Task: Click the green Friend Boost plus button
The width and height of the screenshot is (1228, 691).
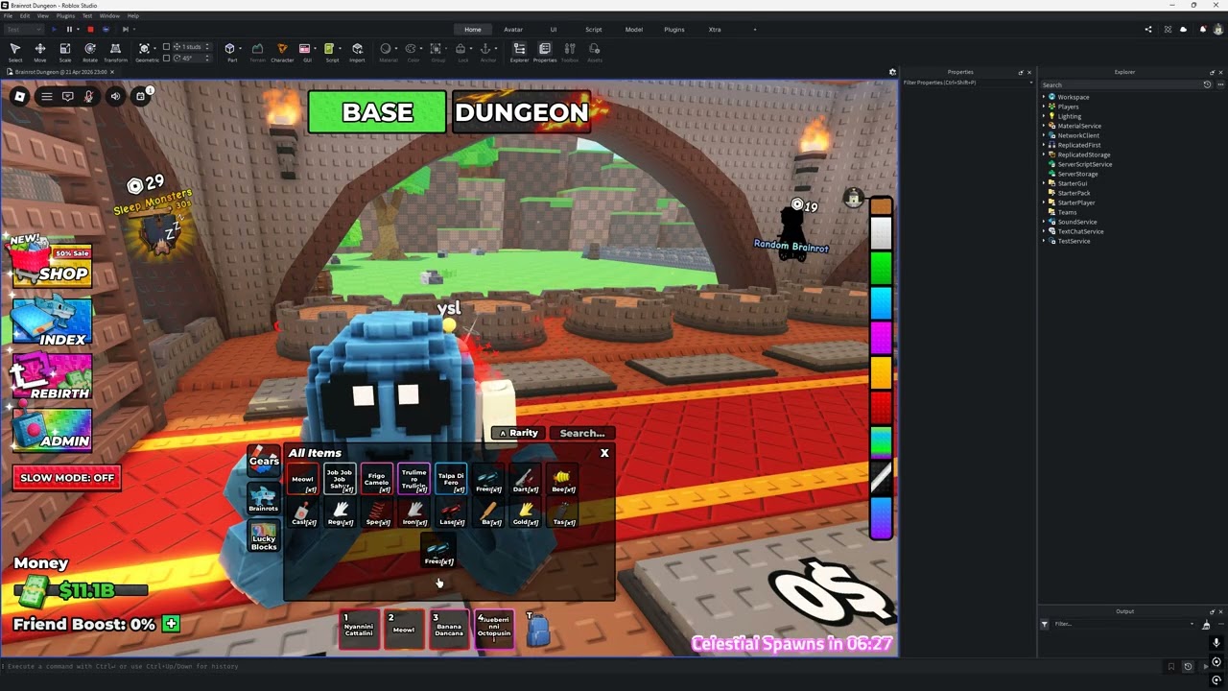Action: [x=171, y=624]
